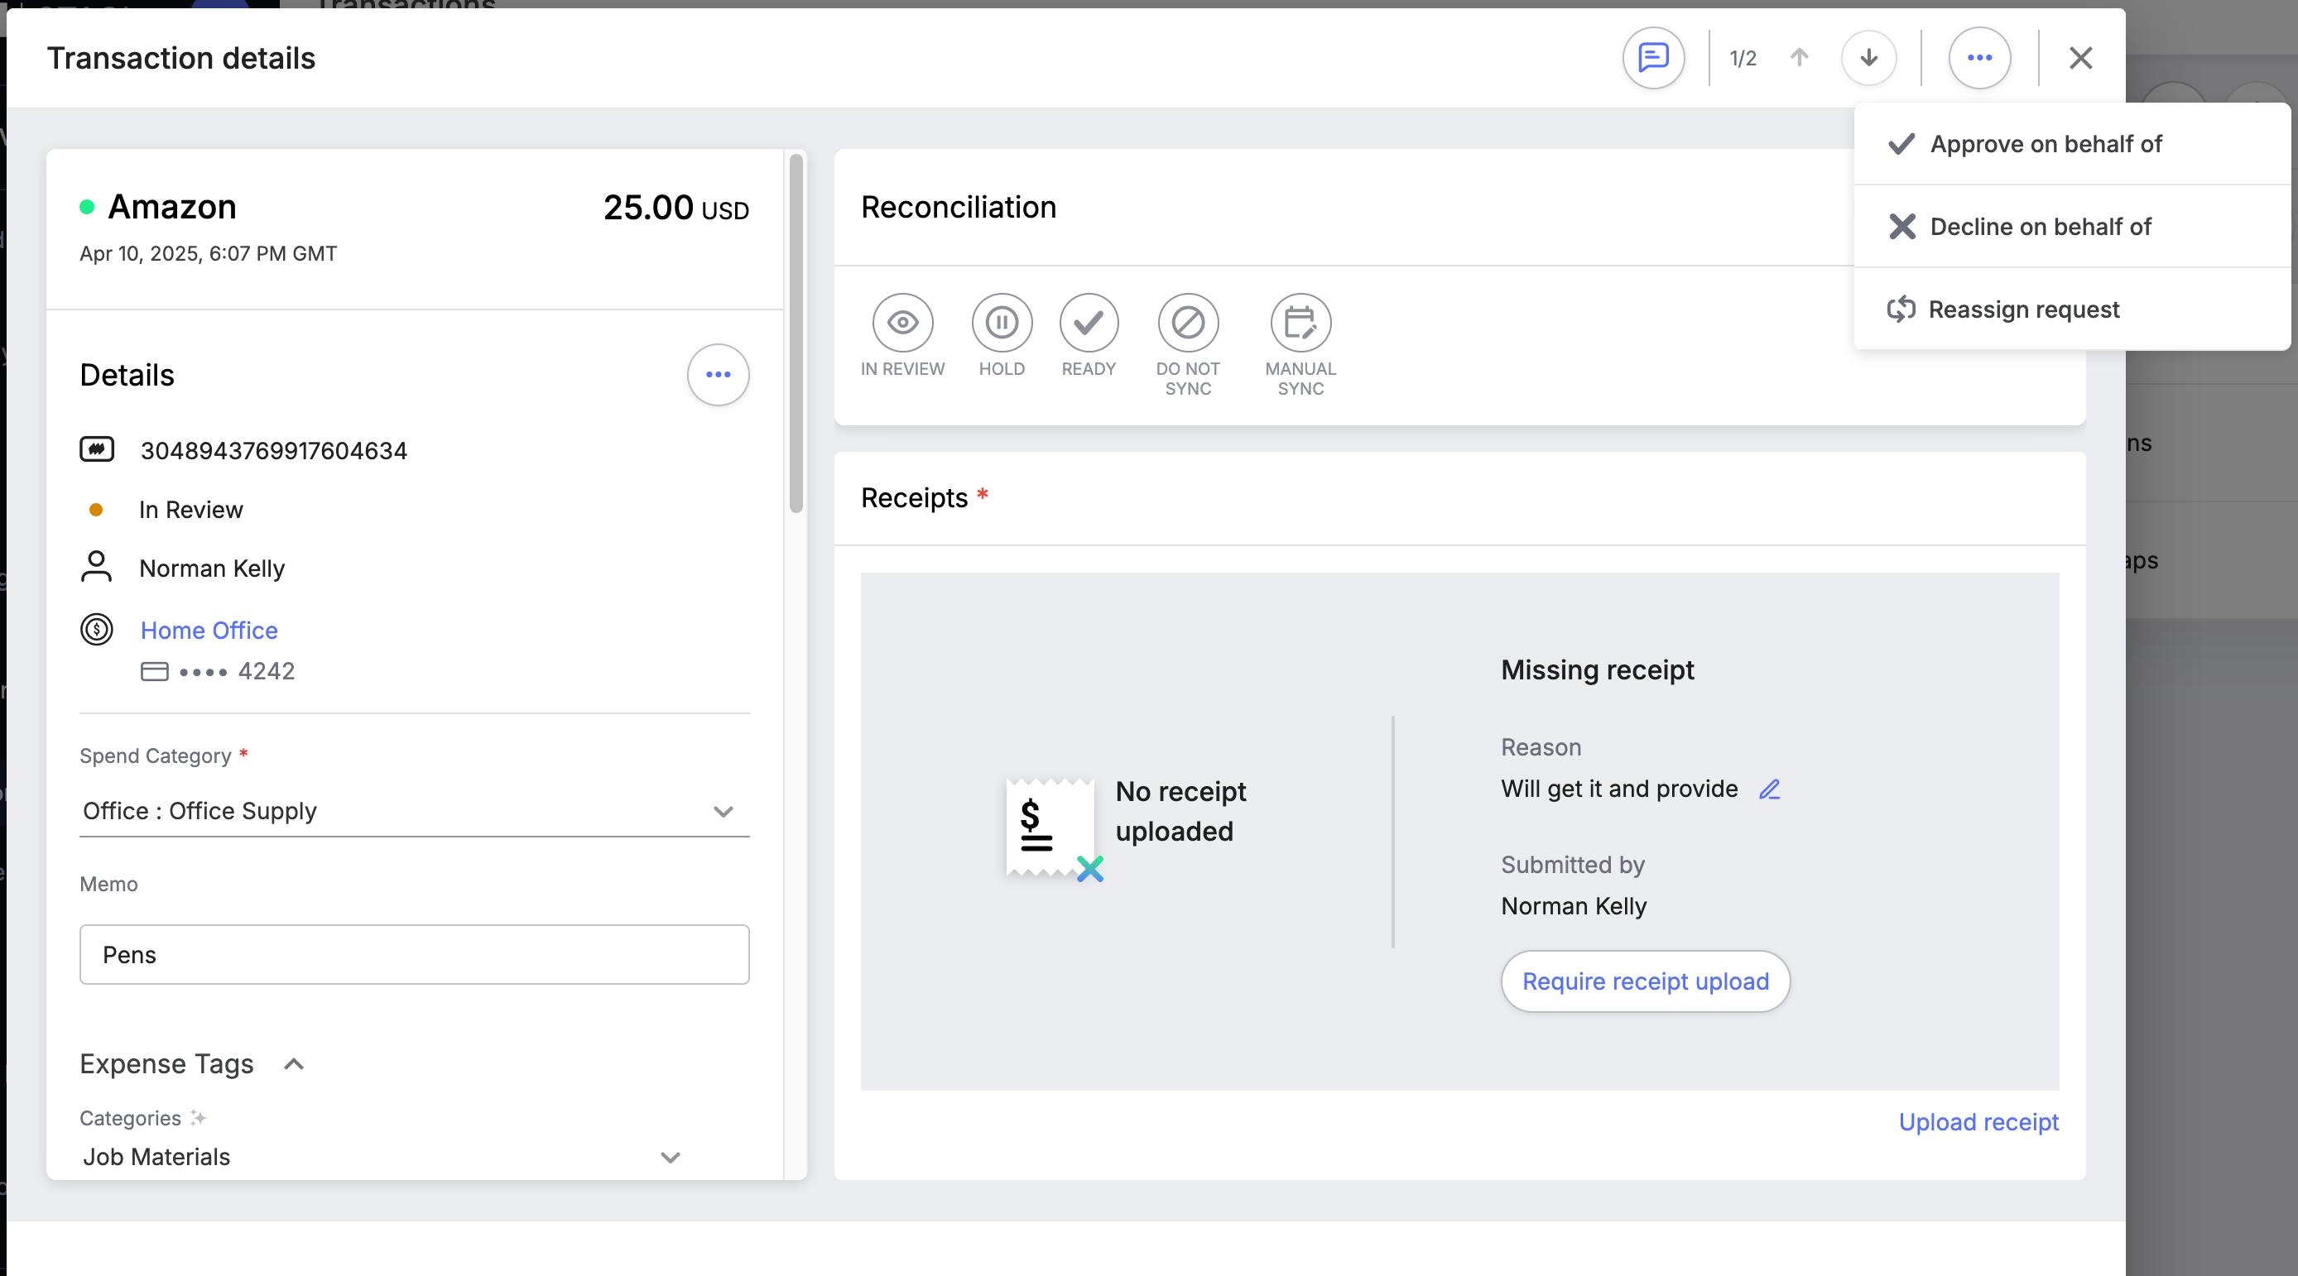Click the Receipts section heading
This screenshot has height=1276, width=2298.
coord(915,497)
